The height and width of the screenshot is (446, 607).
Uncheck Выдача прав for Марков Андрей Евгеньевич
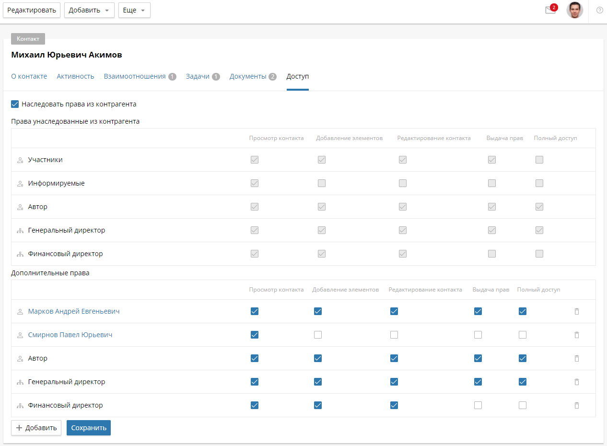(478, 311)
